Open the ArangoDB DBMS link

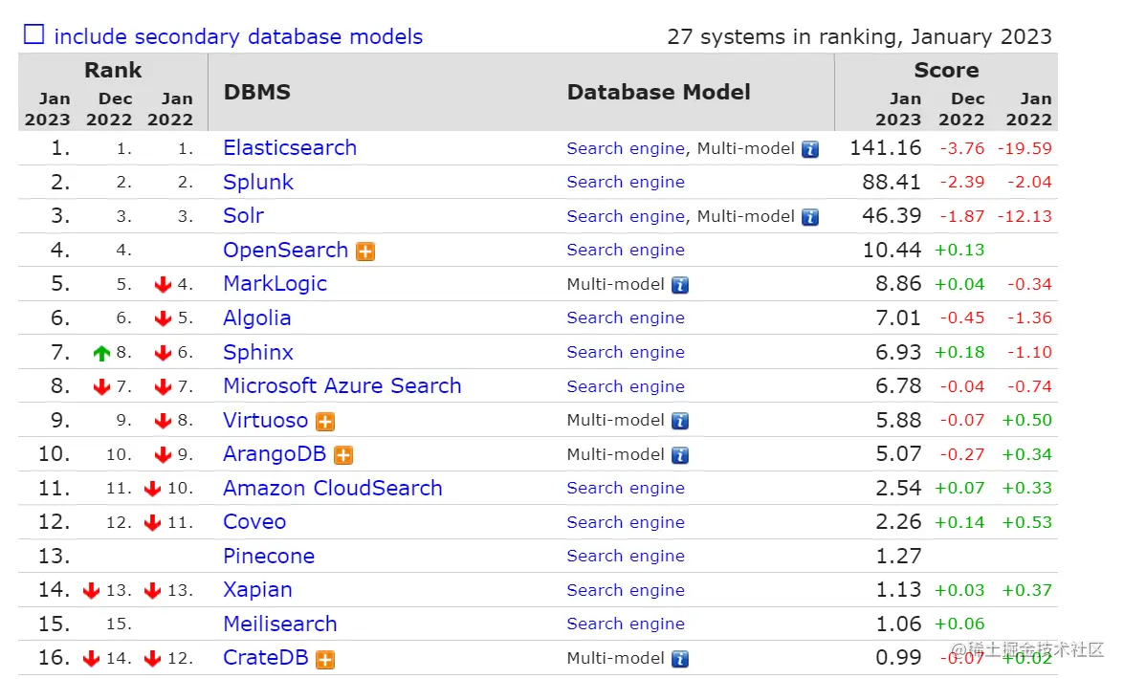[275, 454]
